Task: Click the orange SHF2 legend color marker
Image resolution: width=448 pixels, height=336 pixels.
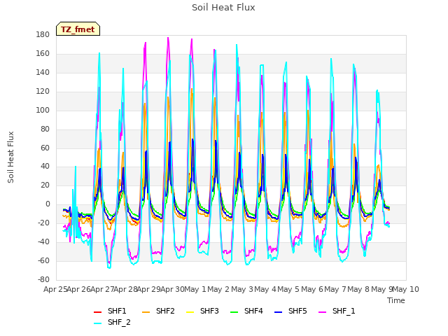Action: (x=146, y=312)
